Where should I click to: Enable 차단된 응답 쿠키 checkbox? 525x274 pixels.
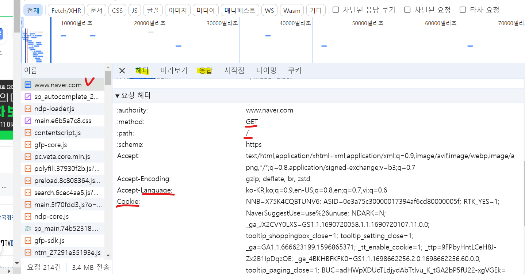(336, 10)
